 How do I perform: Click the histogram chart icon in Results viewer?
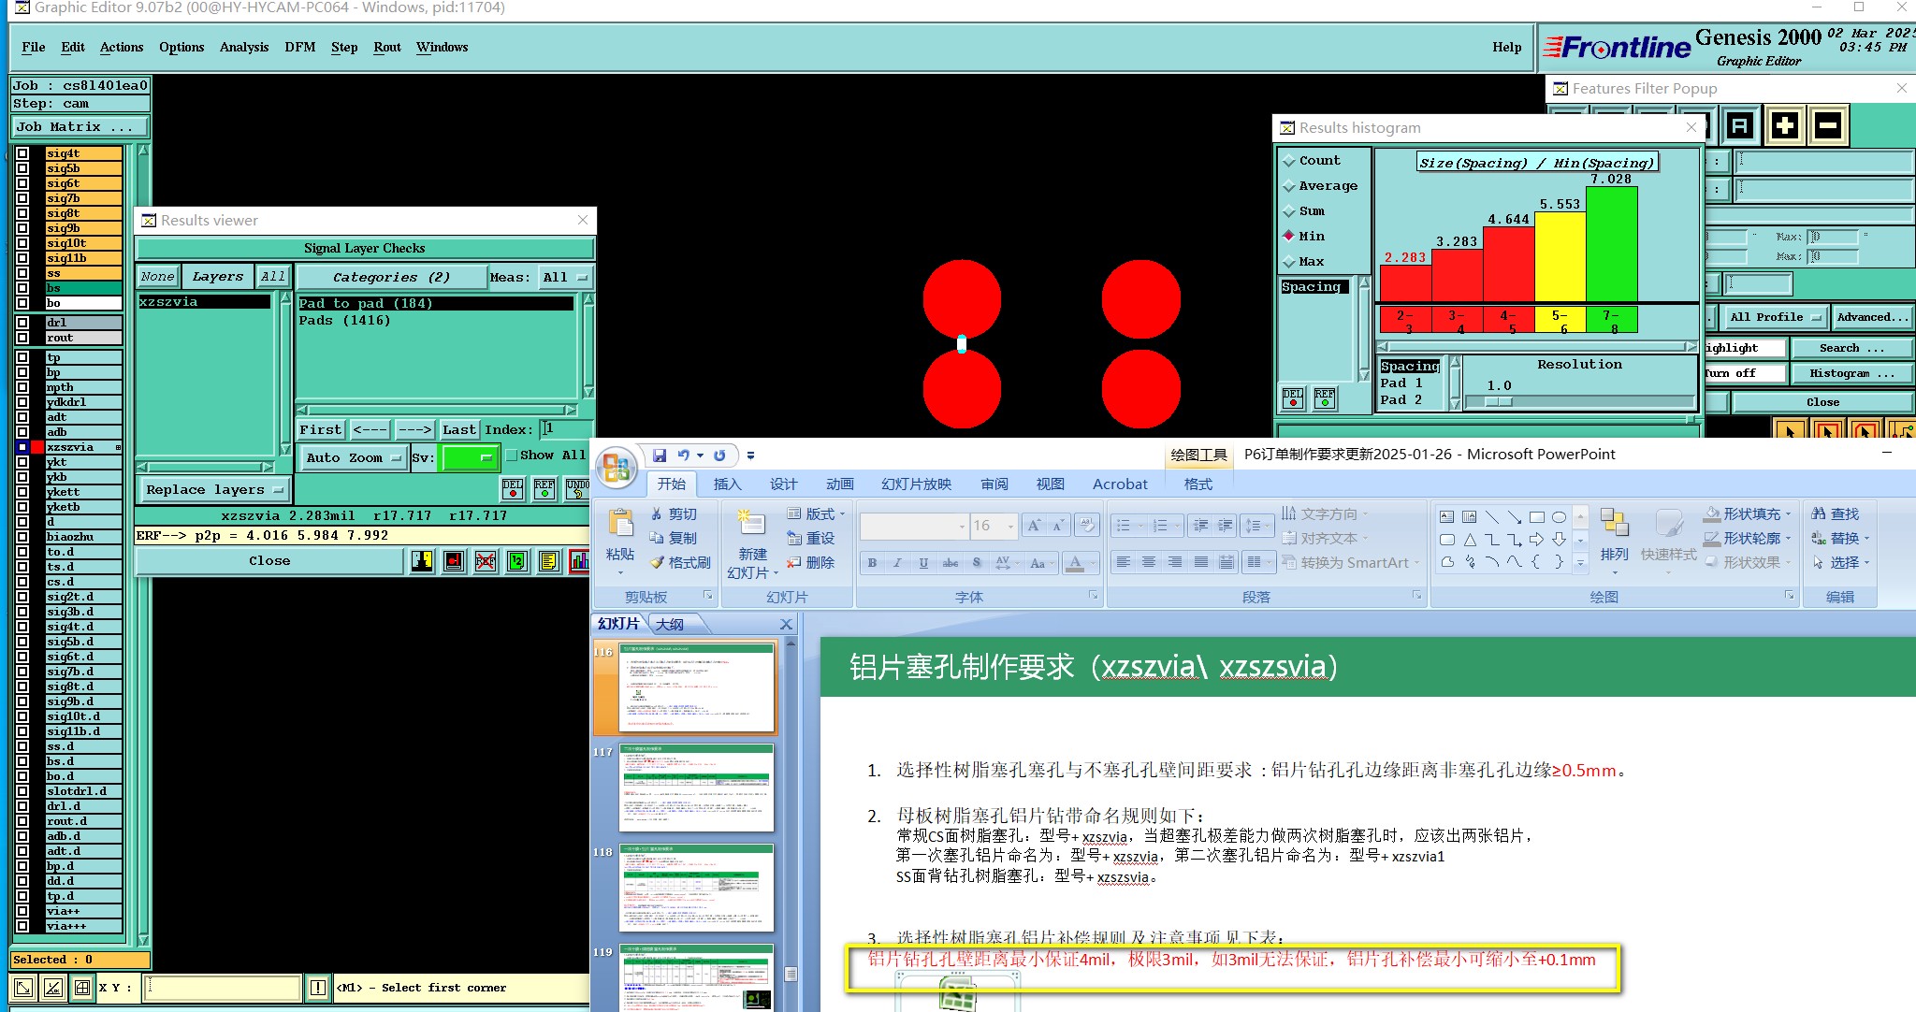[x=579, y=560]
